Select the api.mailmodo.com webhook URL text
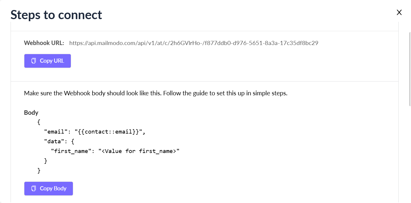This screenshot has width=411, height=203. pyautogui.click(x=194, y=43)
